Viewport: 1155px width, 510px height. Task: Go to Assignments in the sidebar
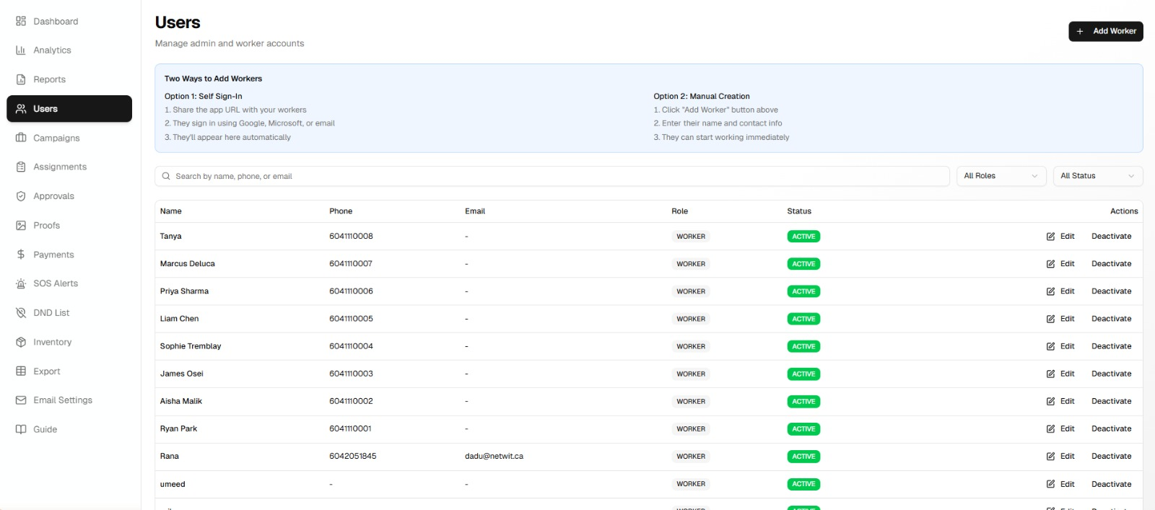coord(60,167)
